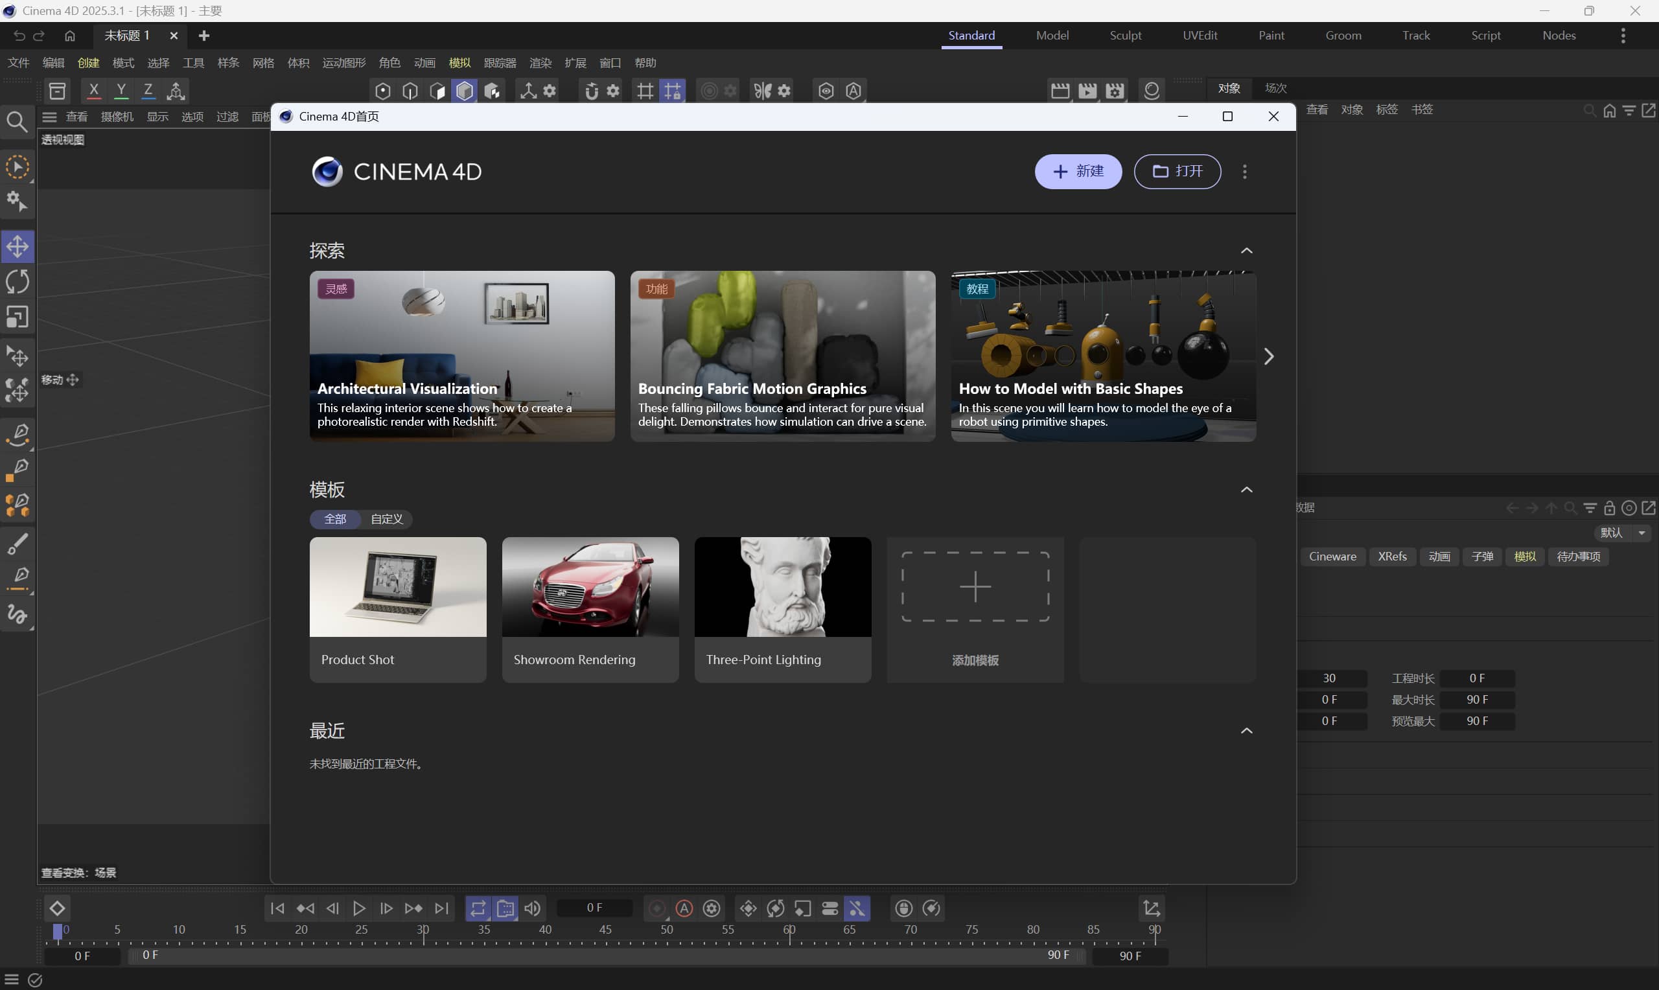Select the Scale tool in left toolbar
The height and width of the screenshot is (990, 1659).
pos(17,317)
